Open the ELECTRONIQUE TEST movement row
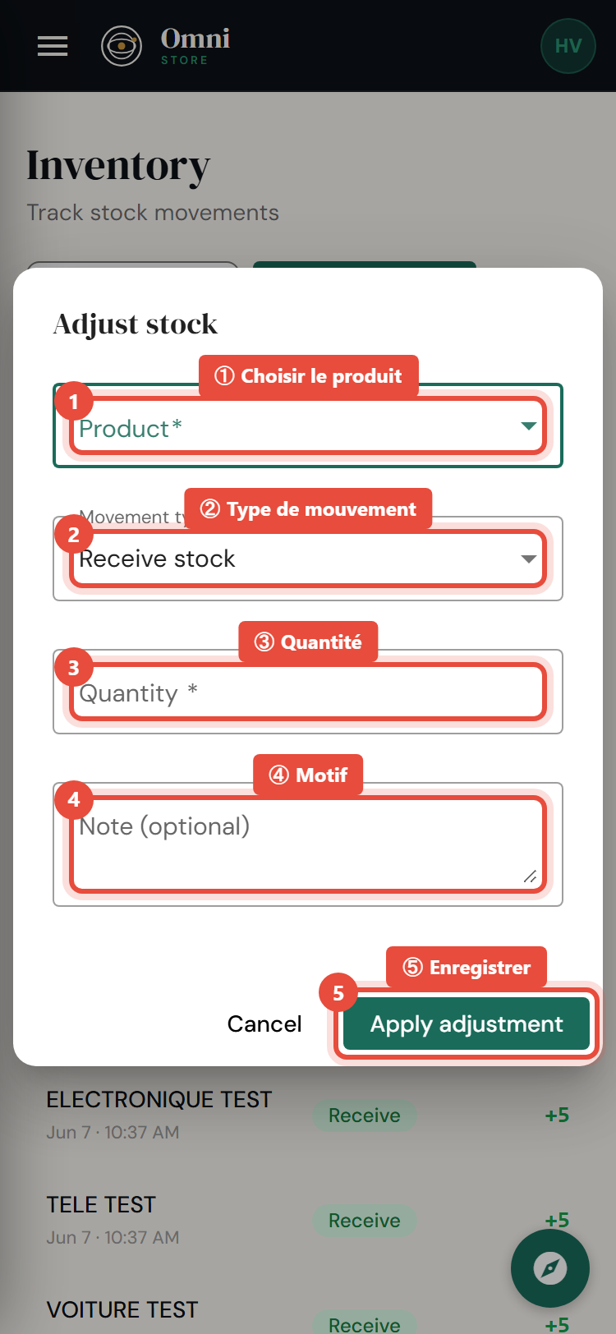Viewport: 616px width, 1334px height. tap(308, 1115)
